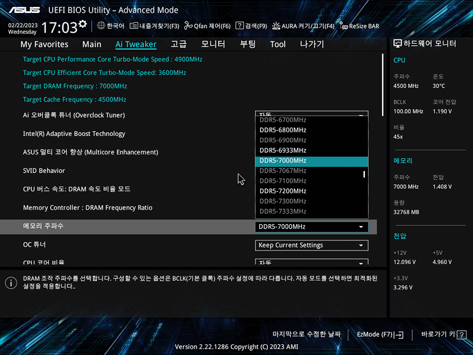Select Memory Controller : DRAM Frequency Ratio row
473x355 pixels.
[88, 208]
